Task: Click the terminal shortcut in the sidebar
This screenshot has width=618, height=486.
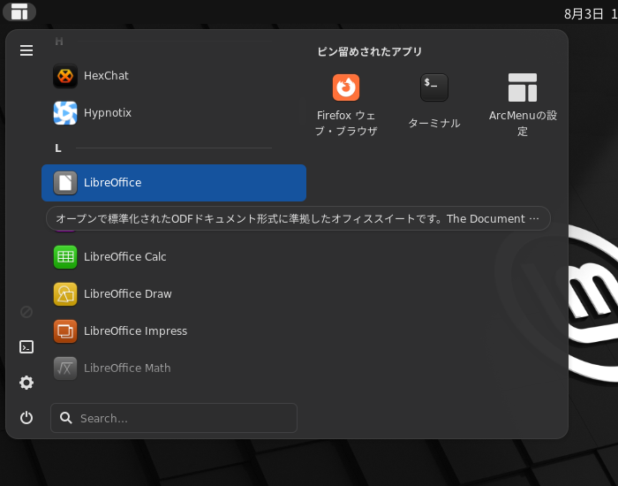Action: point(26,347)
